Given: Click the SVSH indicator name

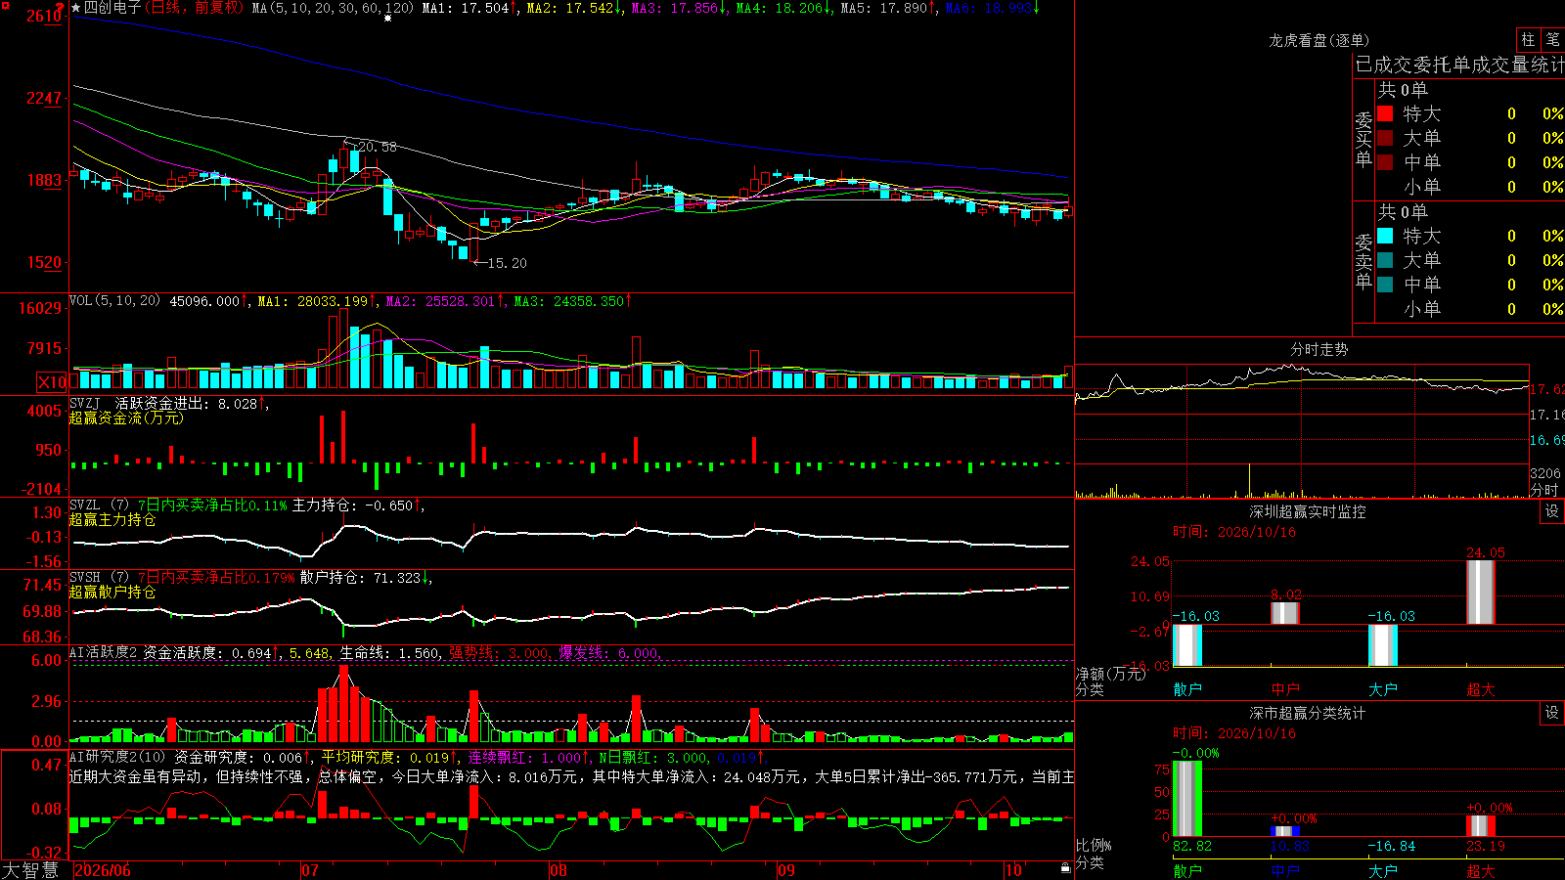Looking at the screenshot, I should (85, 577).
